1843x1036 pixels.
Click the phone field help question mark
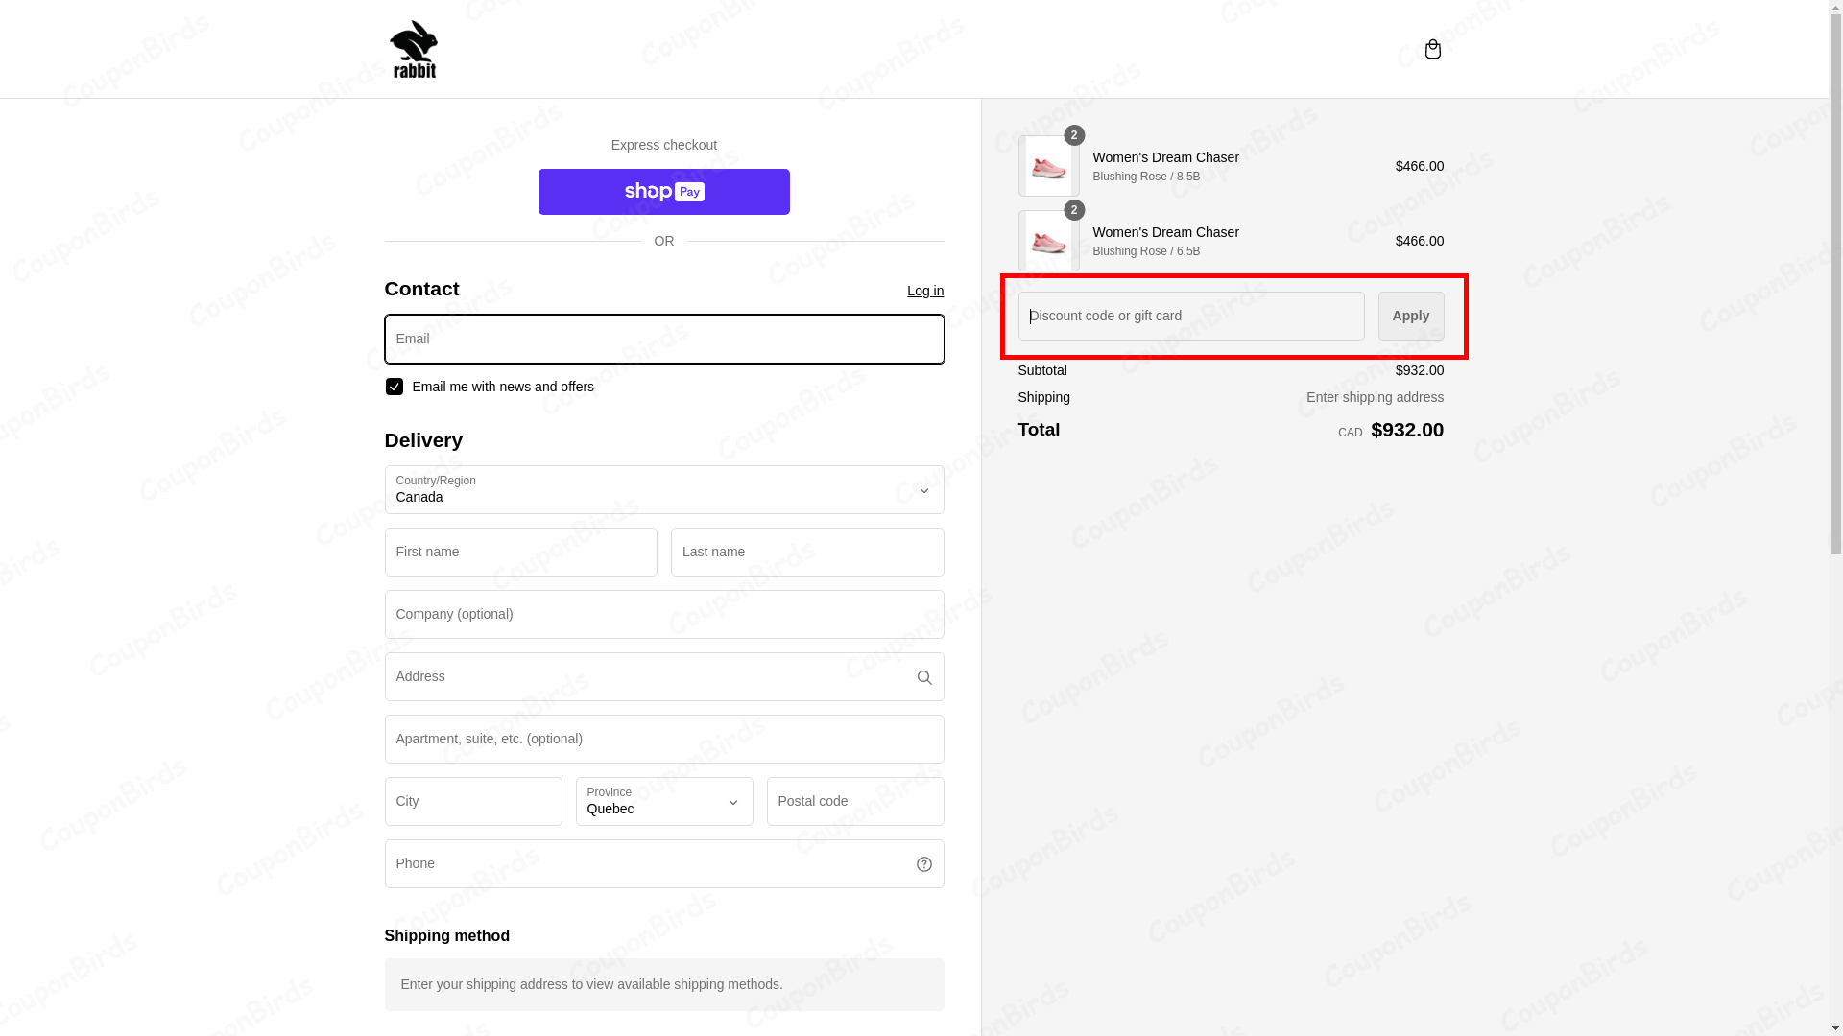coord(923,863)
